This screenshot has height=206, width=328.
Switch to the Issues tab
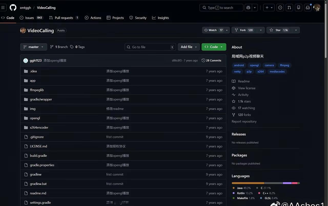(31, 18)
